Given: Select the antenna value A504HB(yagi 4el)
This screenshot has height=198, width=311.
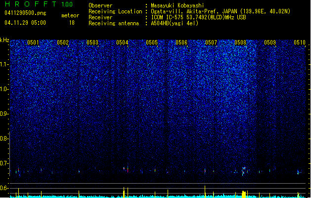Looking at the screenshot, I should click(175, 23).
